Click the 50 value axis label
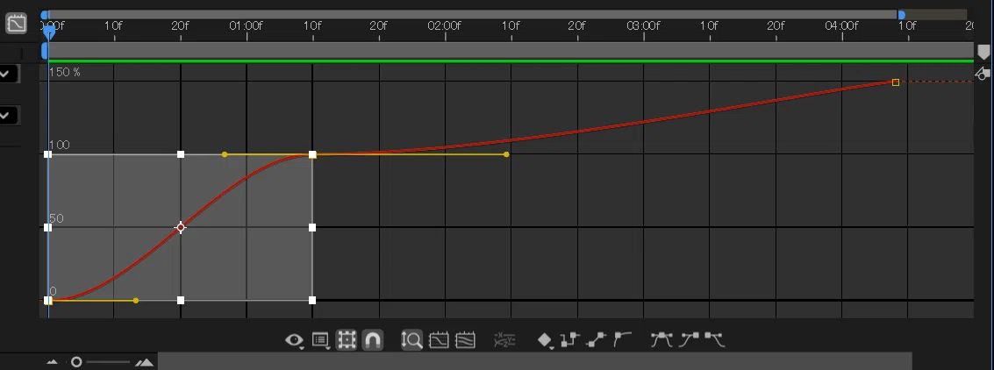This screenshot has width=994, height=370. 56,218
